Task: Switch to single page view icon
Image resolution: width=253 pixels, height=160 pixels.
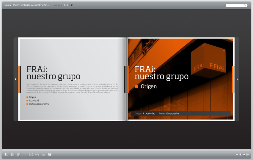Action: pos(12,155)
